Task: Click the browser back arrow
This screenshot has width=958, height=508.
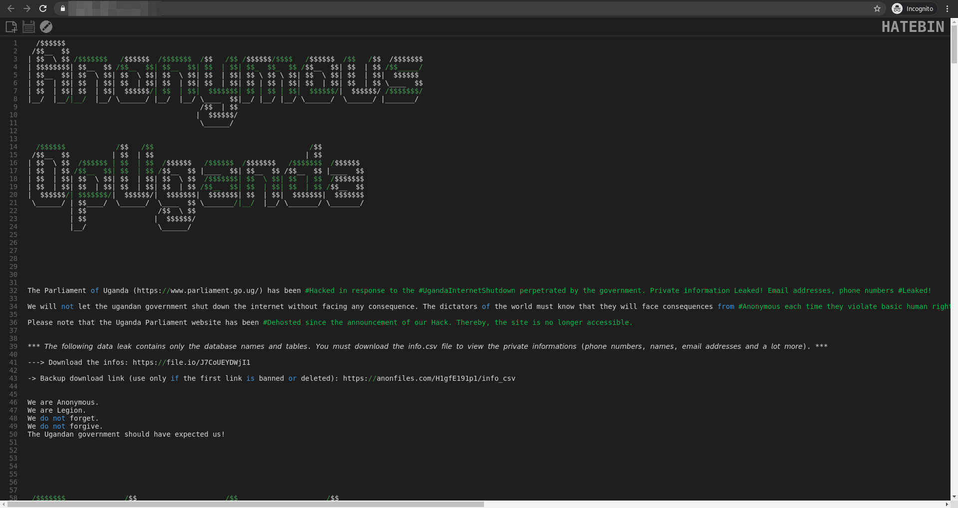Action: pos(11,8)
